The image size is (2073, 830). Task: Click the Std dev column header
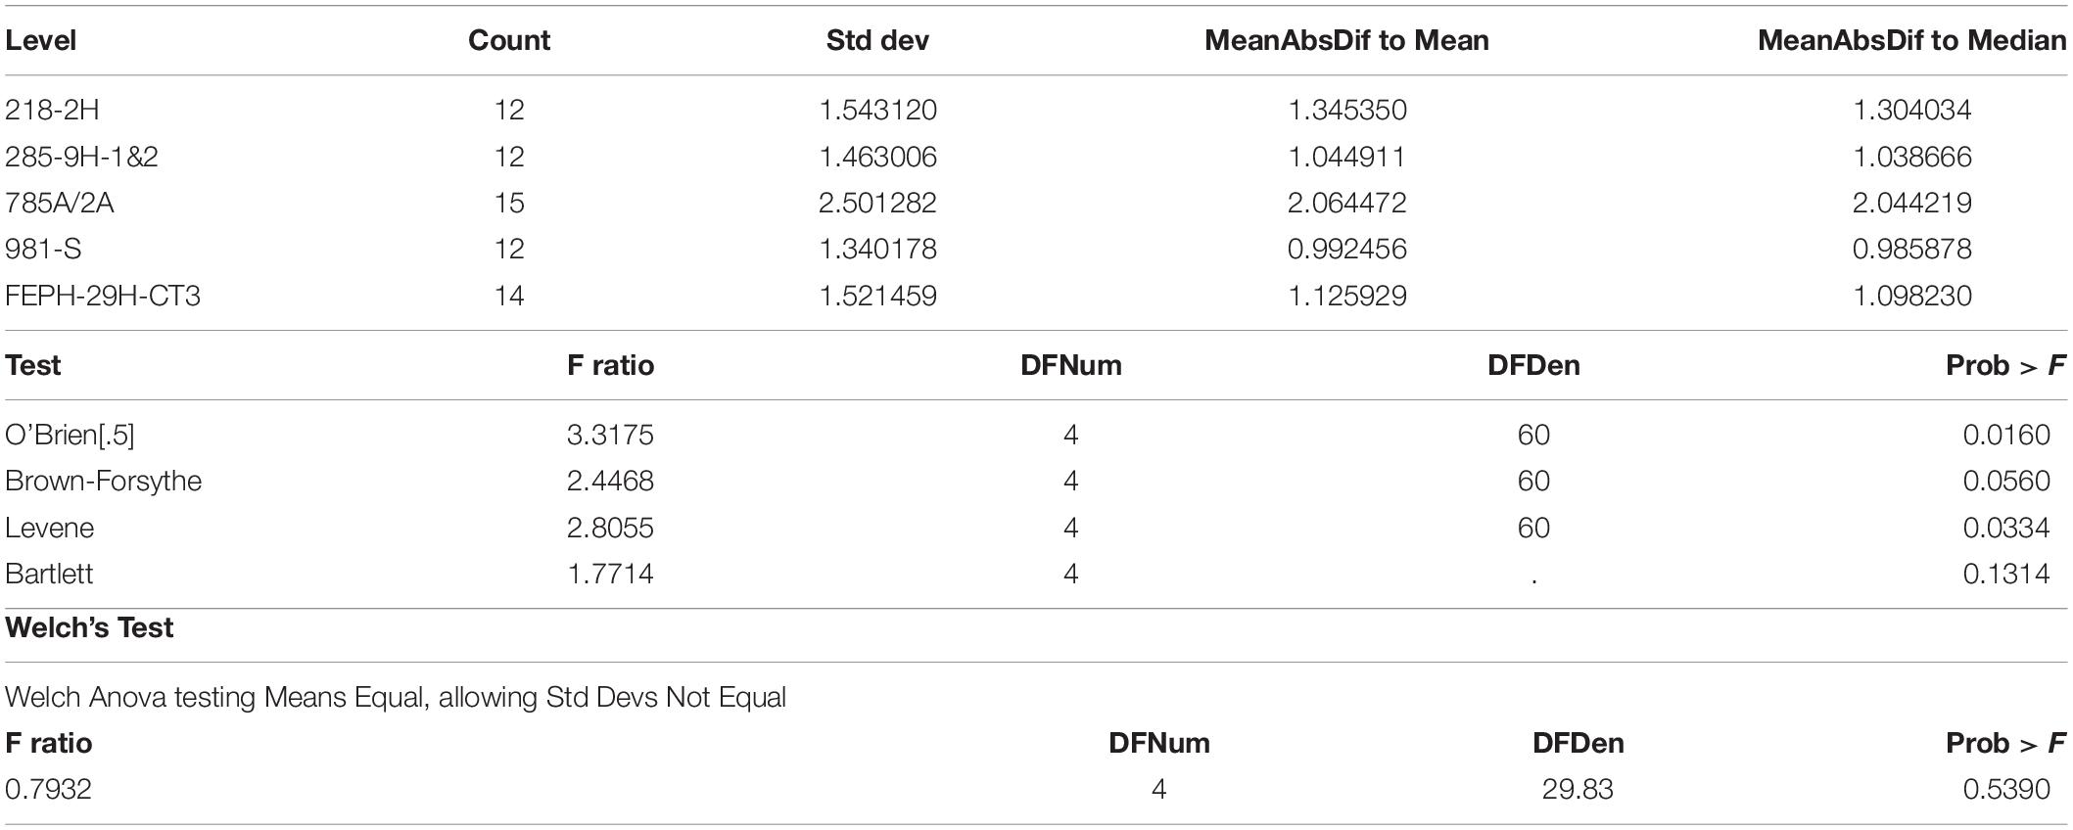tap(877, 40)
